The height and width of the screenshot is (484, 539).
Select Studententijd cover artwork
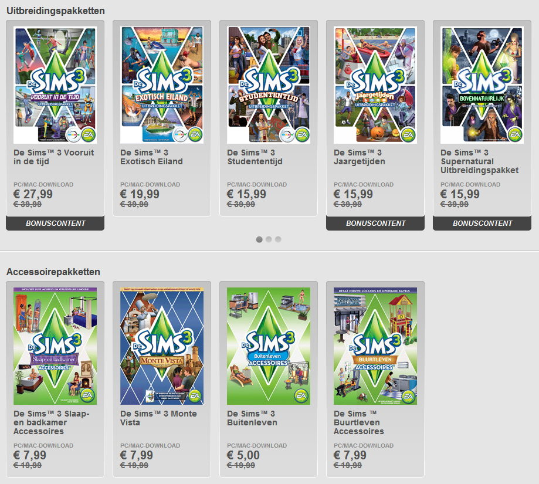pos(269,85)
